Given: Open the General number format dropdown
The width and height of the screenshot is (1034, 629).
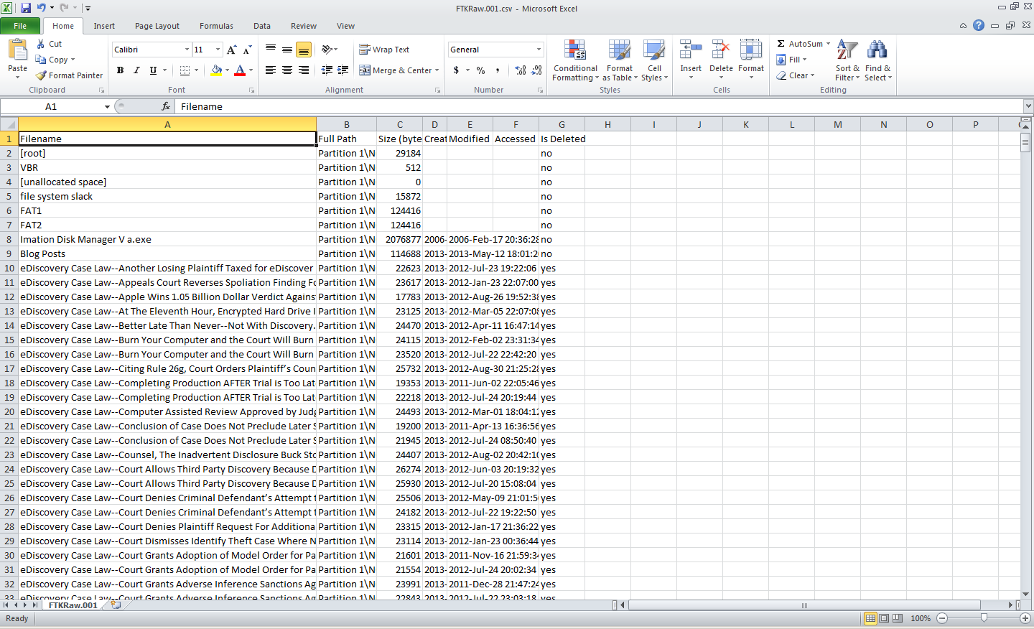Looking at the screenshot, I should click(539, 50).
